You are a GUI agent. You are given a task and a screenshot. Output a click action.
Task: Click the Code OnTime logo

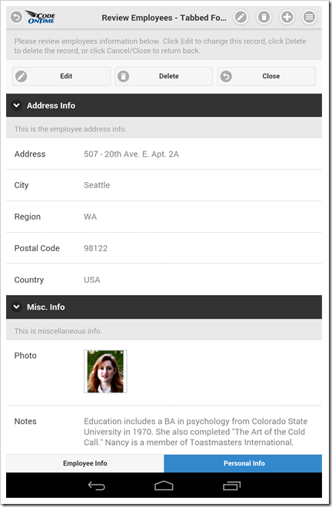(41, 17)
